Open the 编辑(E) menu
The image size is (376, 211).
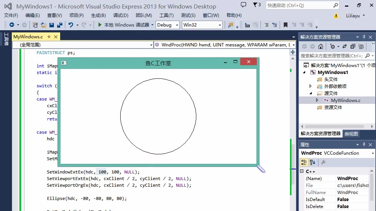tap(32, 15)
